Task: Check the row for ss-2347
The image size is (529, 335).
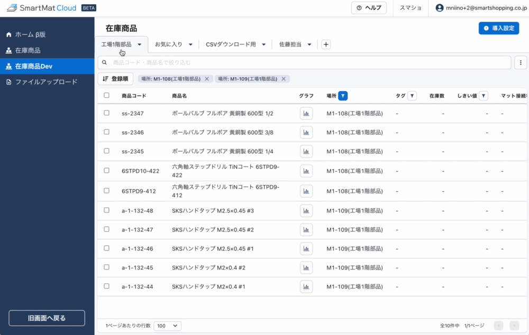Action: tap(107, 113)
